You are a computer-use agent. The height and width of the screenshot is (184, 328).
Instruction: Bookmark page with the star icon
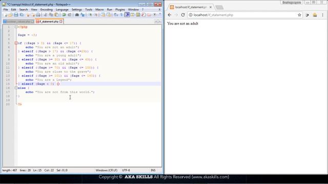[299, 15]
